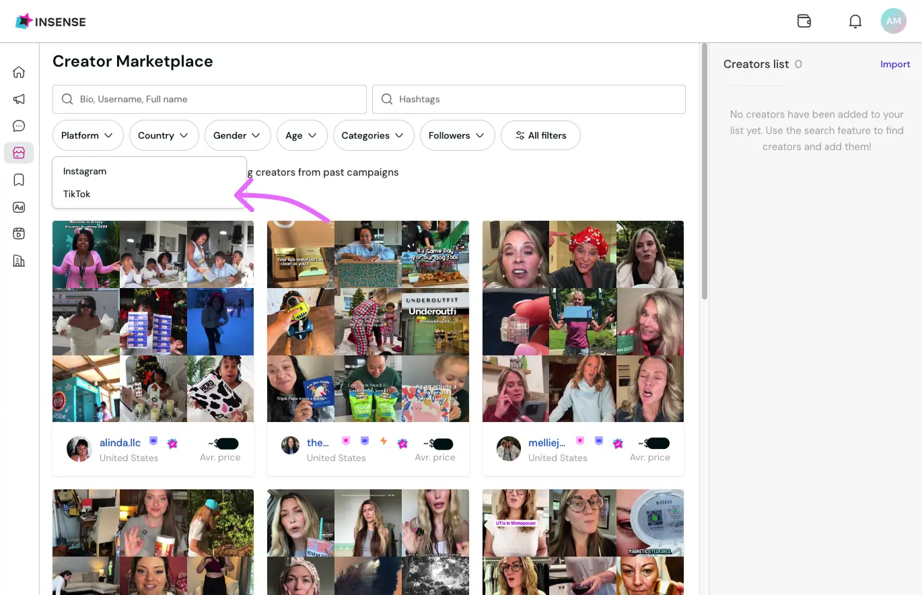
Task: Expand the Followers filter dropdown
Action: point(457,135)
